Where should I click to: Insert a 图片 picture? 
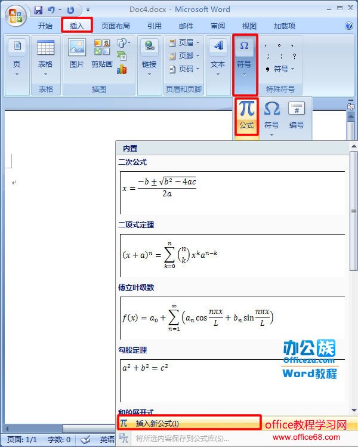click(x=77, y=54)
